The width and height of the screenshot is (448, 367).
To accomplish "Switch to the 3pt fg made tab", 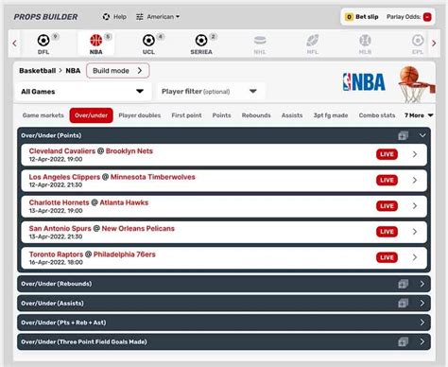I will pyautogui.click(x=331, y=115).
